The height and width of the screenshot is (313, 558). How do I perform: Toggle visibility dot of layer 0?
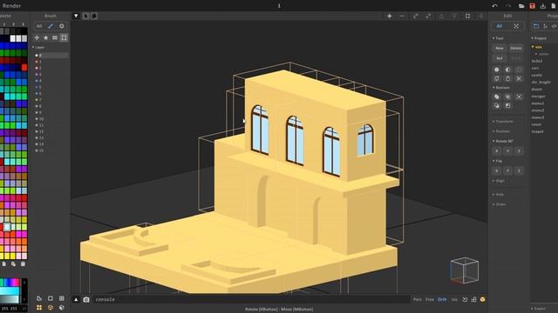37,56
